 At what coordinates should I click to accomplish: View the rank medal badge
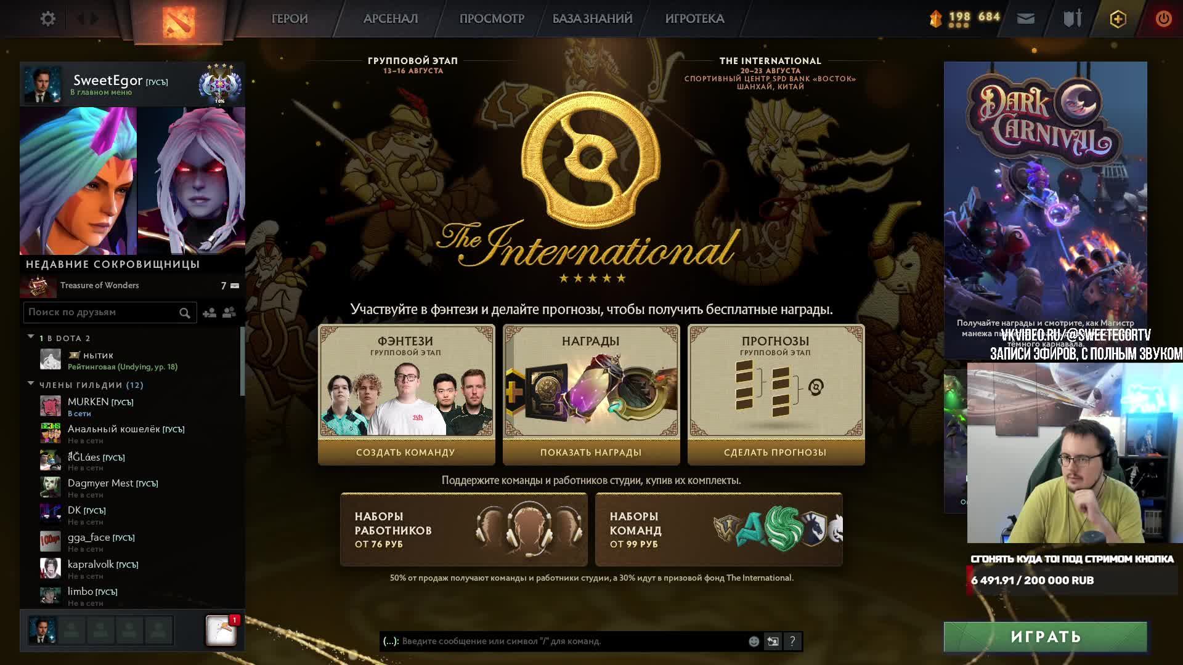220,84
